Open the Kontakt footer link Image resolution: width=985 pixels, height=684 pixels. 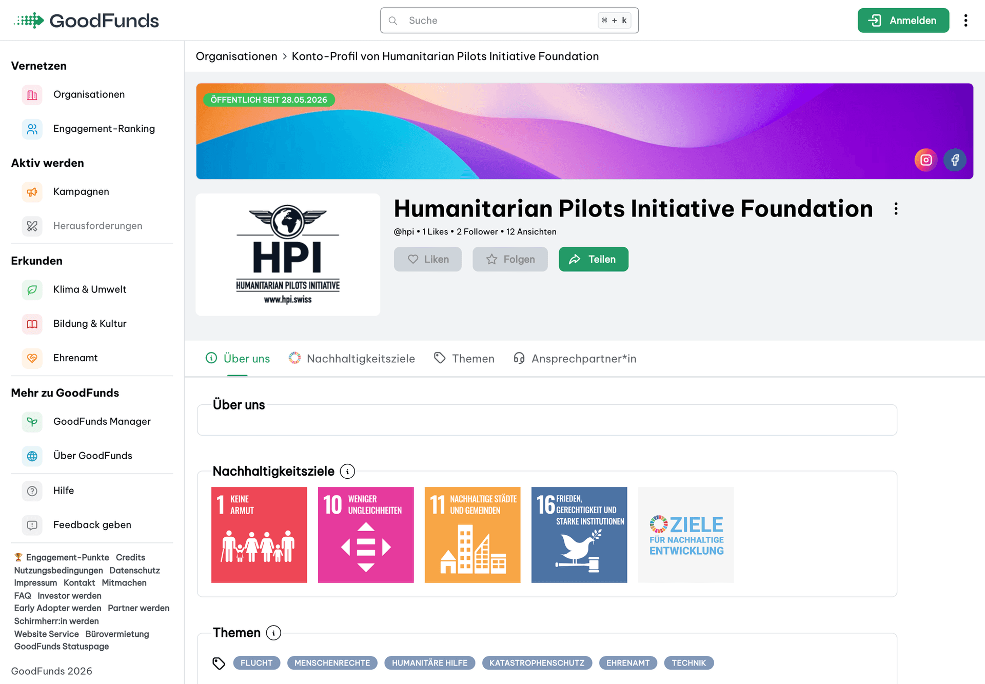coord(80,583)
